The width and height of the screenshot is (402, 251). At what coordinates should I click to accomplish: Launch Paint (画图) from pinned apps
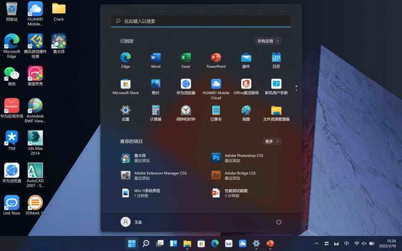point(246,113)
